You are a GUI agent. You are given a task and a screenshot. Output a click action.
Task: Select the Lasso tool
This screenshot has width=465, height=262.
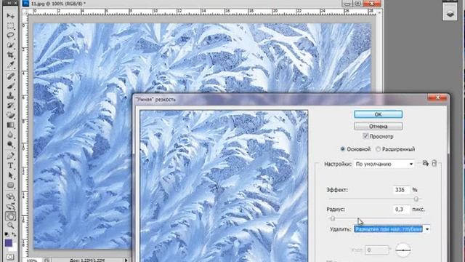coord(10,36)
